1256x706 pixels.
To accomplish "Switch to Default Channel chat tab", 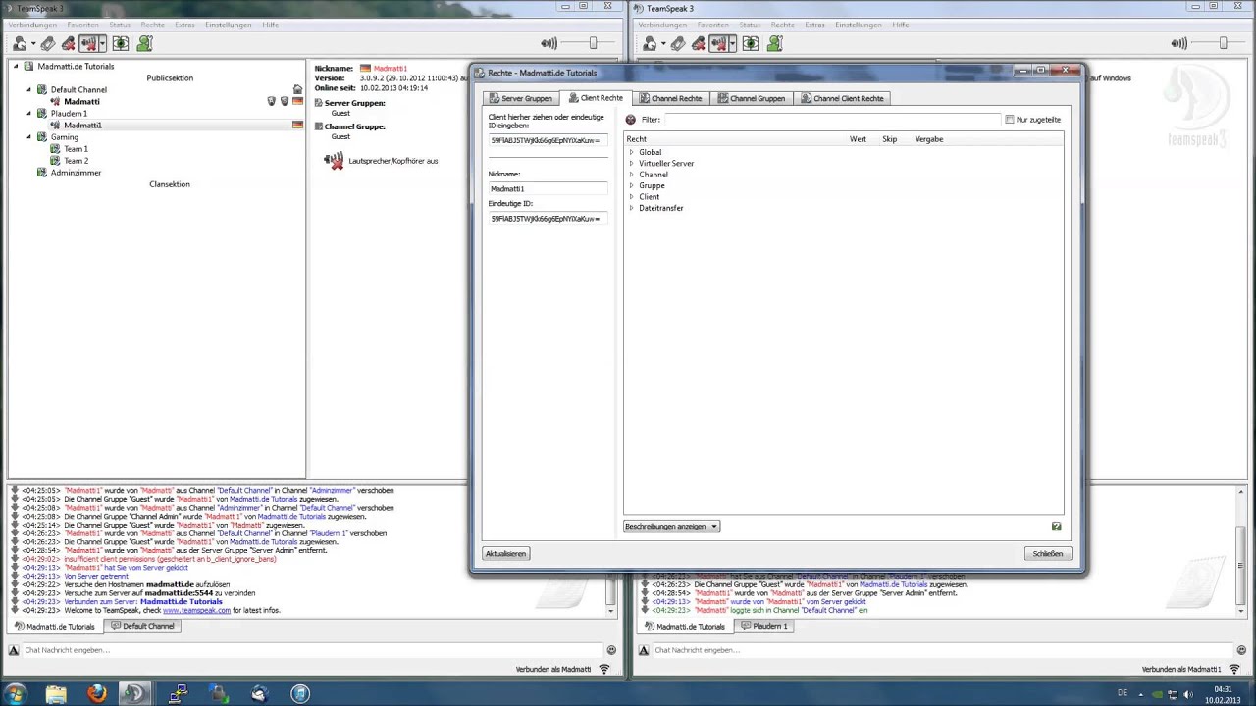I will 143,626.
